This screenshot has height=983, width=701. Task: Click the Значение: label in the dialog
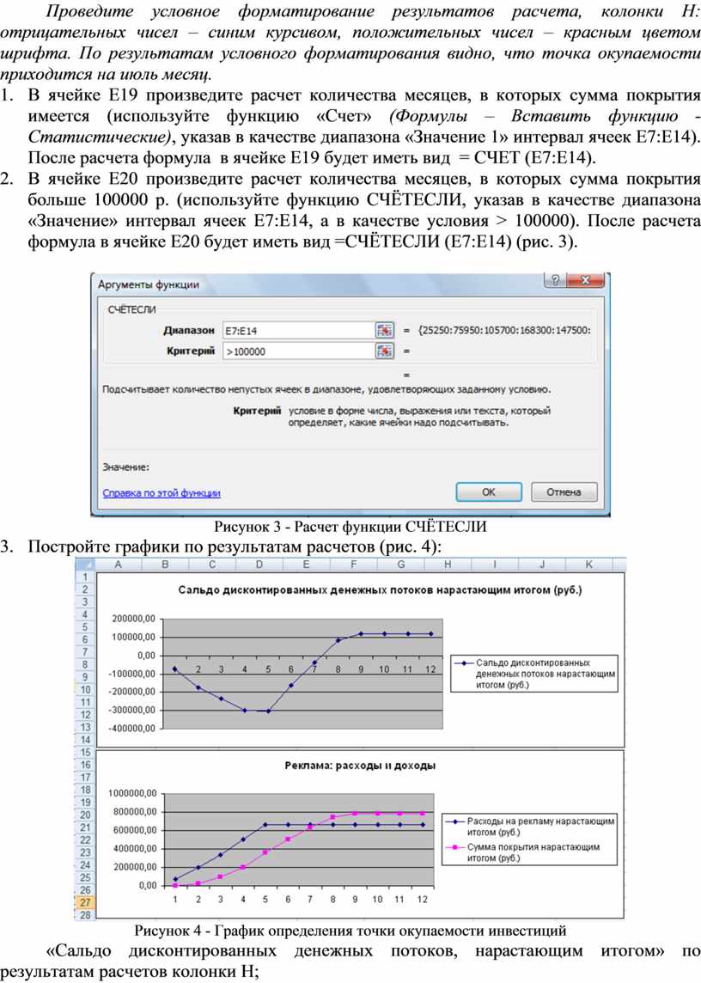(126, 467)
